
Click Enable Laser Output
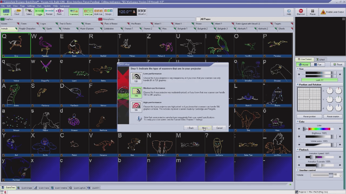tap(332, 12)
